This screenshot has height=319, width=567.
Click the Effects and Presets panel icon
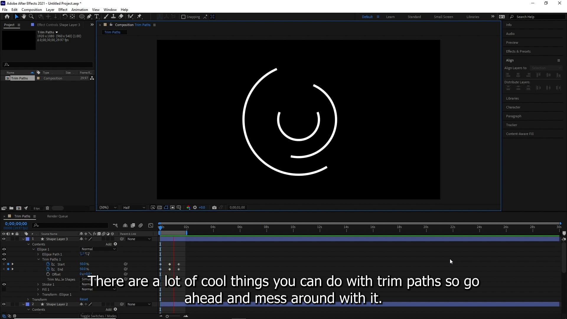click(518, 51)
